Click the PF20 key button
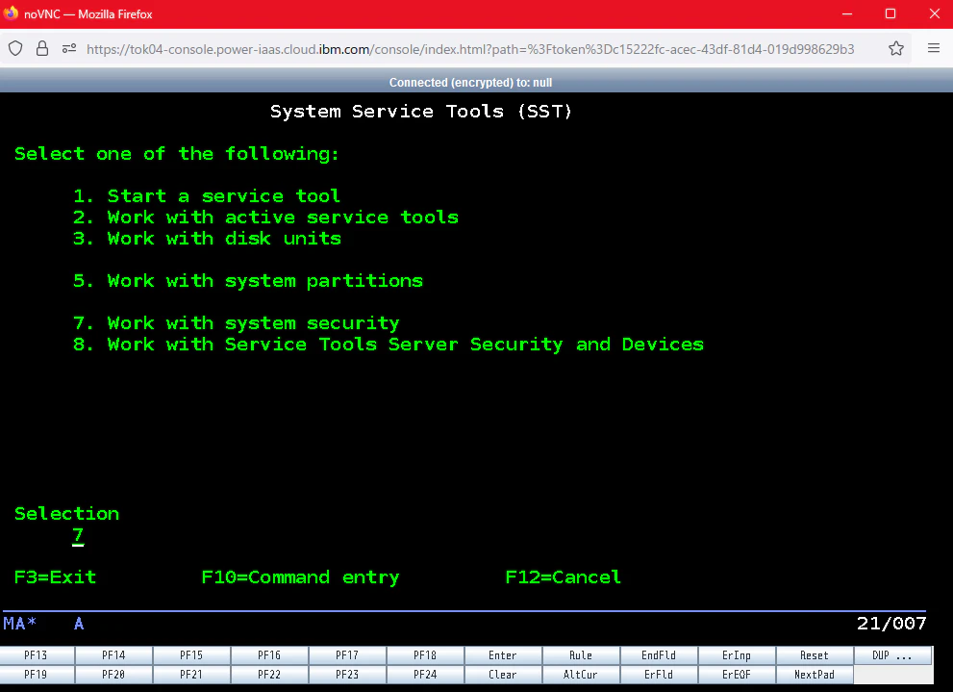This screenshot has height=692, width=953. pos(113,675)
